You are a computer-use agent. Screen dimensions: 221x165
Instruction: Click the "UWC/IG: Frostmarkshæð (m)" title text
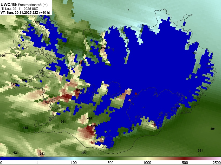pyautogui.click(x=24, y=4)
